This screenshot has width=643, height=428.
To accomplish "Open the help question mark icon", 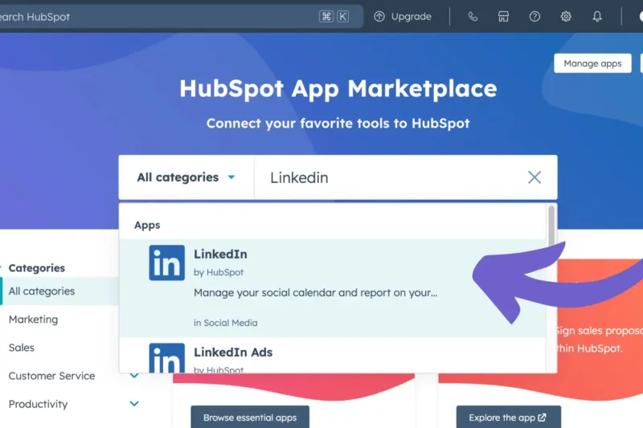I will click(534, 16).
